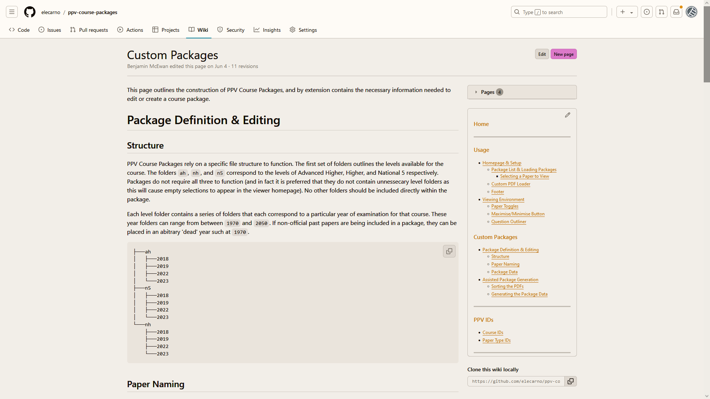Switch to the Actions tab
Image resolution: width=710 pixels, height=399 pixels.
(x=130, y=30)
